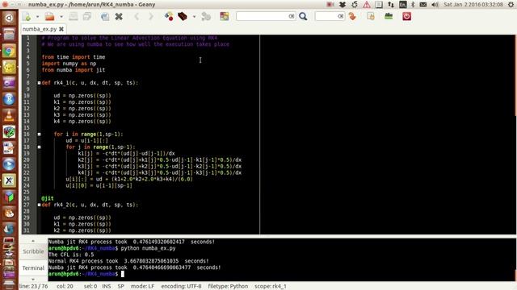Launch Google Chrome from the dock
Image resolution: width=517 pixels, height=290 pixels.
point(9,51)
